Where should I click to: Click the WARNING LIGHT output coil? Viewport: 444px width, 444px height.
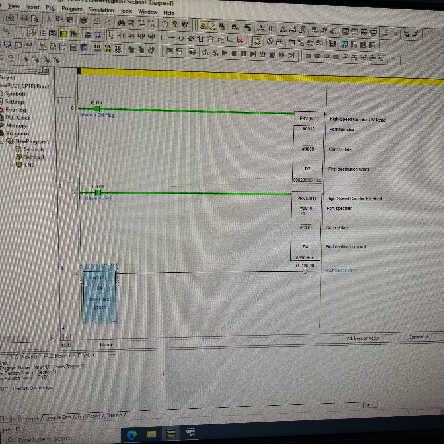coord(305,271)
